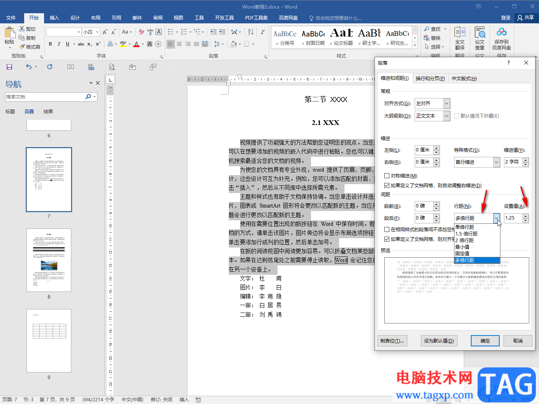Click the Sign in link

pos(505,18)
